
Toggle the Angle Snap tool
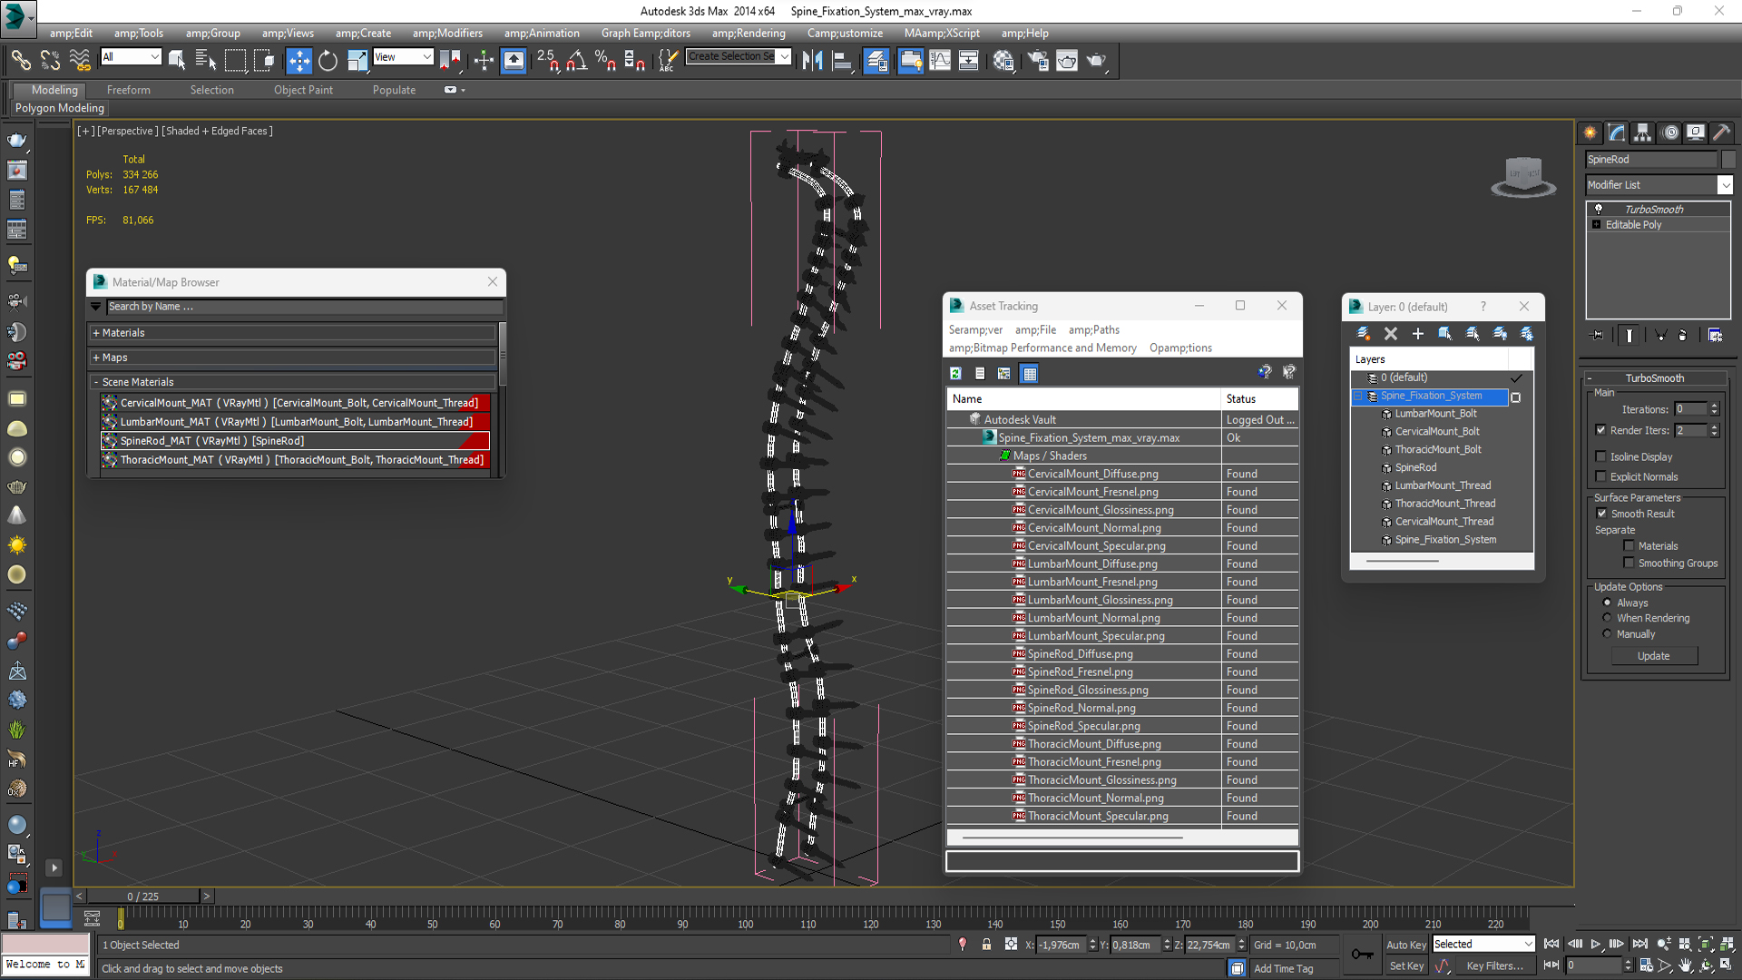[576, 61]
